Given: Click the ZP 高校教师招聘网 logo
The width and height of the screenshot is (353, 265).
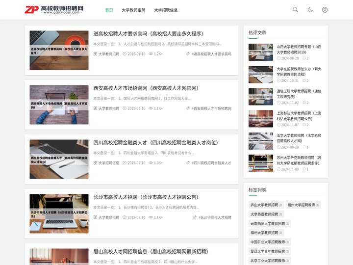Looking at the screenshot, I should [x=54, y=10].
